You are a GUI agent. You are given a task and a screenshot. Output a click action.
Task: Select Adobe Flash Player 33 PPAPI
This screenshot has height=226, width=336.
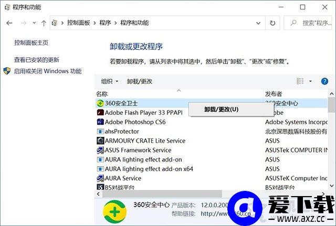(143, 113)
